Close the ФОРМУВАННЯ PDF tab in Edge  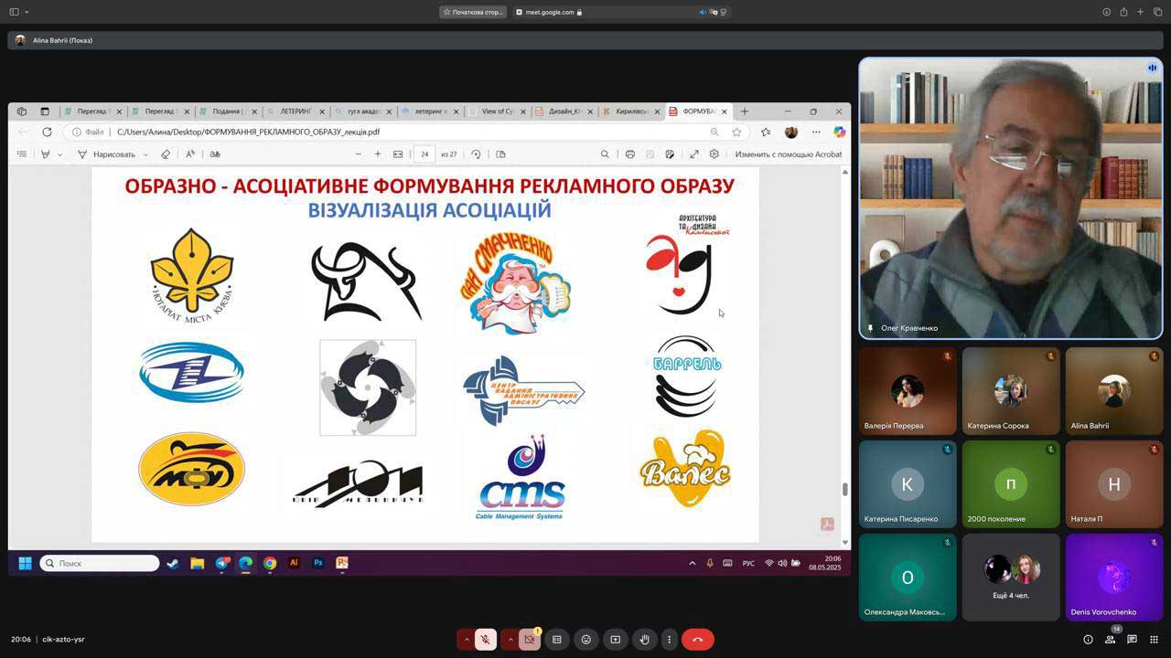click(x=725, y=111)
